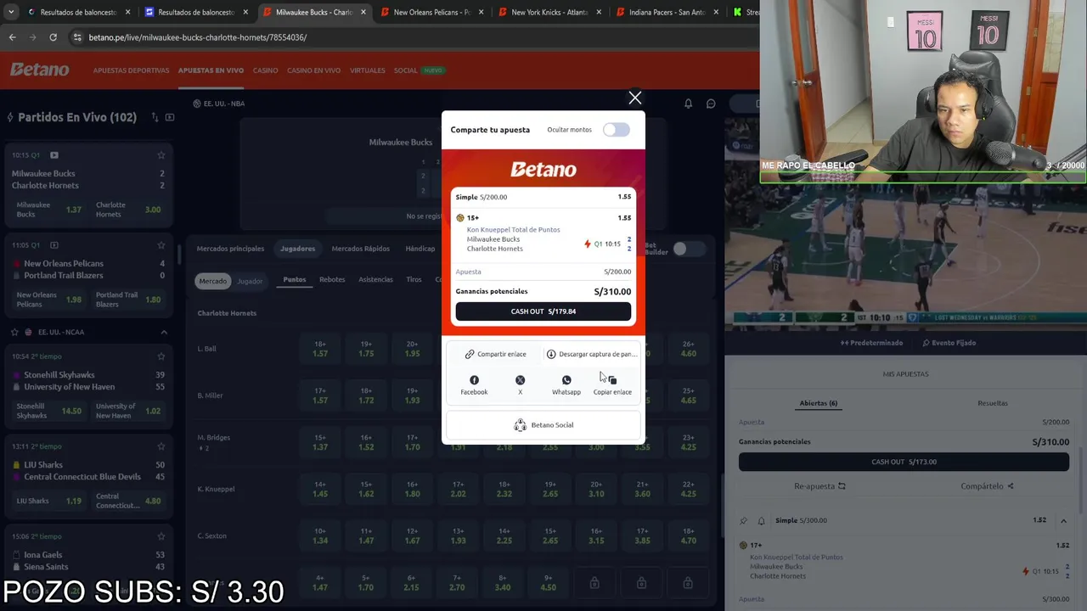Favorite the Stonehill Skyhawks match star
The width and height of the screenshot is (1087, 611).
(x=161, y=356)
